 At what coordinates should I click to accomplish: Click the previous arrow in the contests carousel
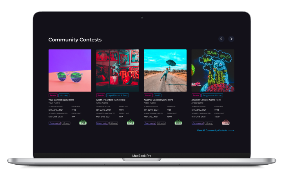coord(221,39)
